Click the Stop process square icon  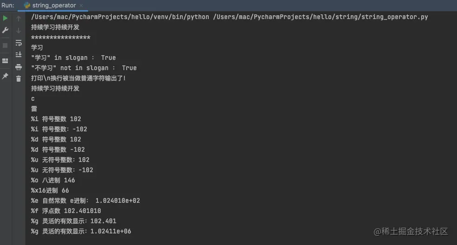5,45
